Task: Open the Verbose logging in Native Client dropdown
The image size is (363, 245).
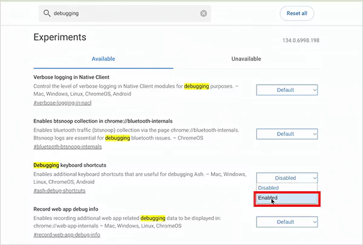Action: click(287, 90)
